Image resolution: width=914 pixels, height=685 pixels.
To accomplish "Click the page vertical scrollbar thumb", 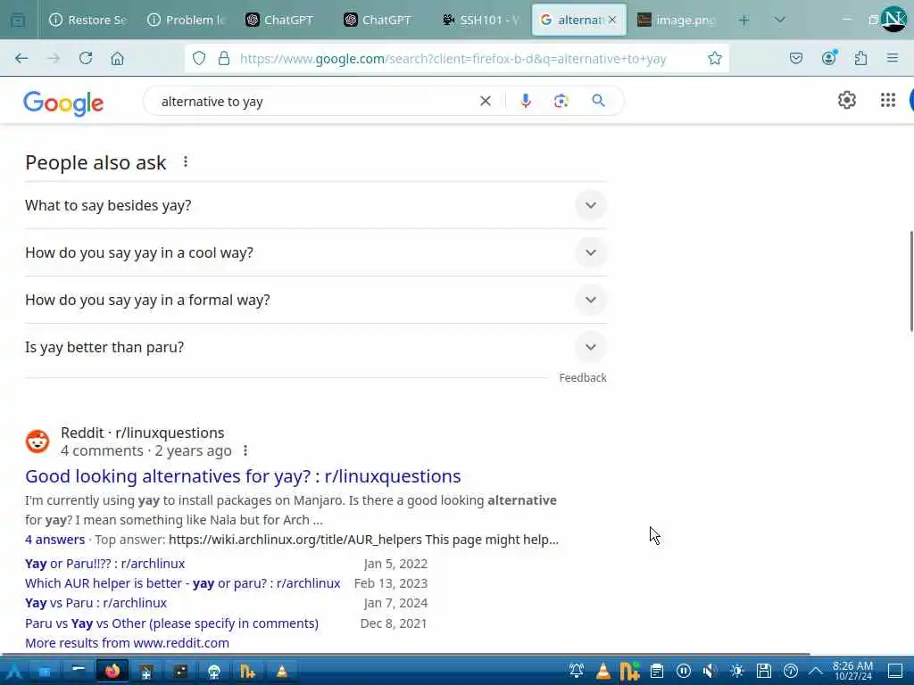I will 911,281.
